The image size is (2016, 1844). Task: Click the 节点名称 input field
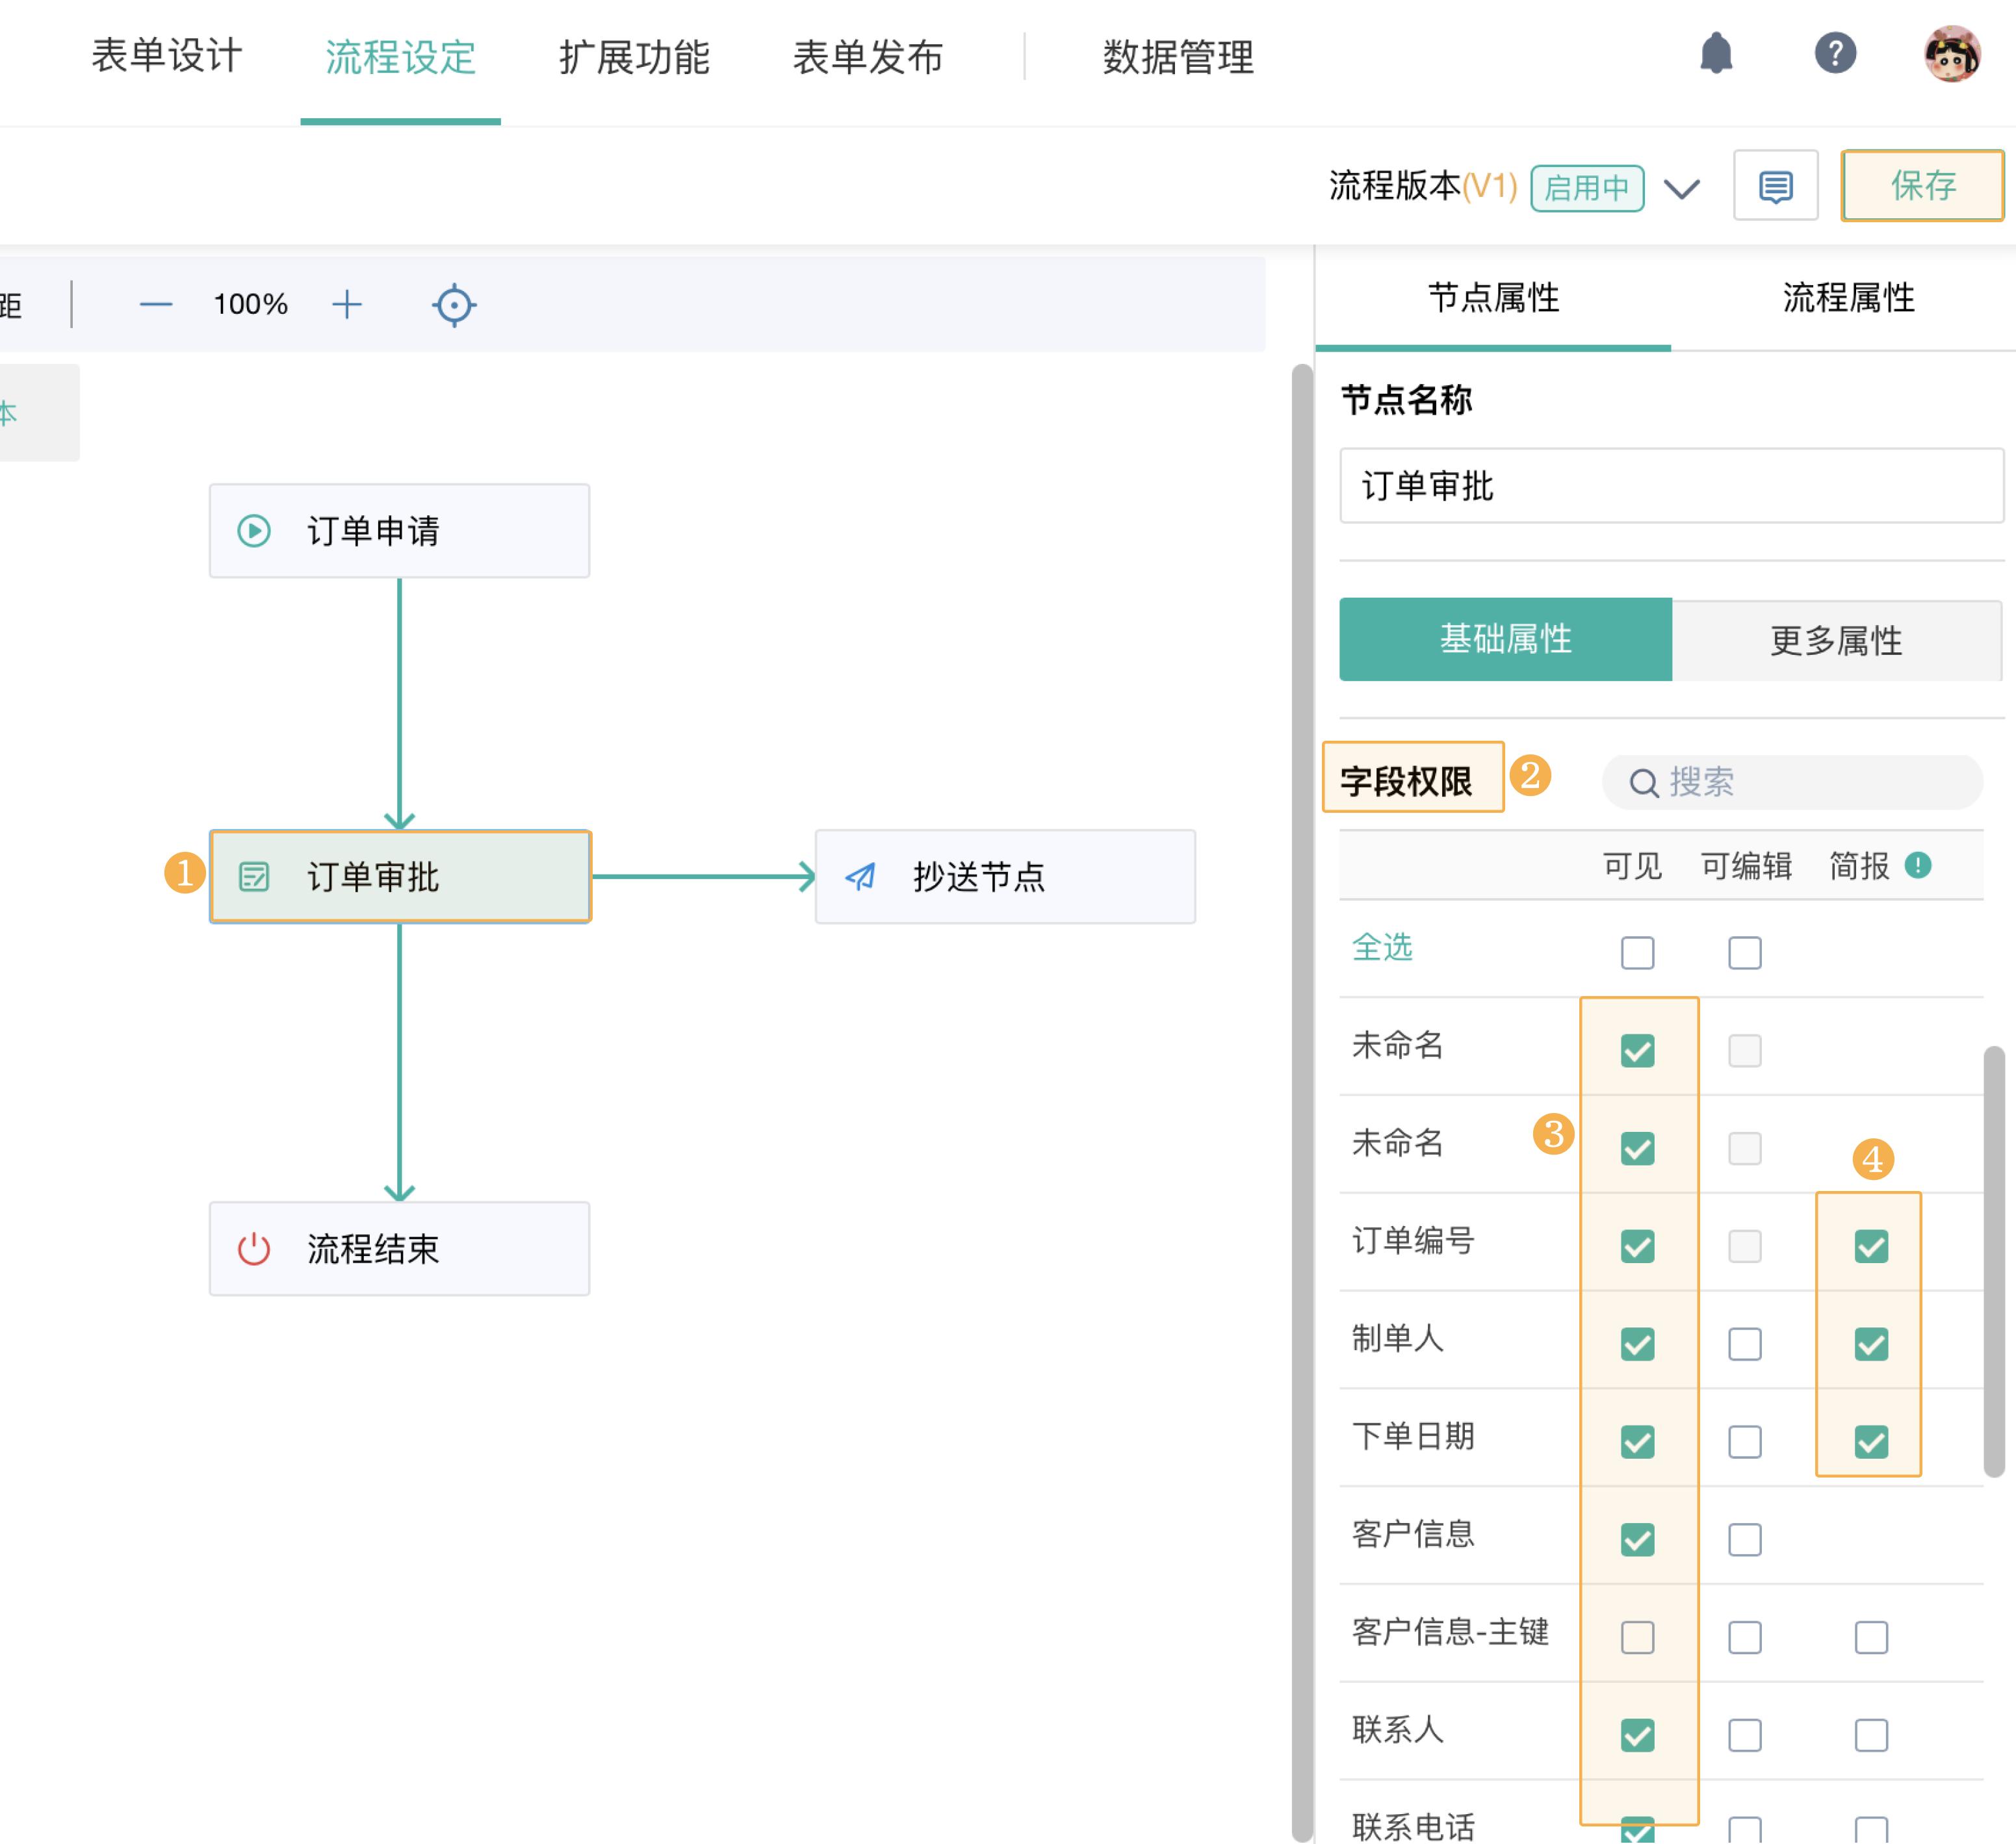point(1671,487)
